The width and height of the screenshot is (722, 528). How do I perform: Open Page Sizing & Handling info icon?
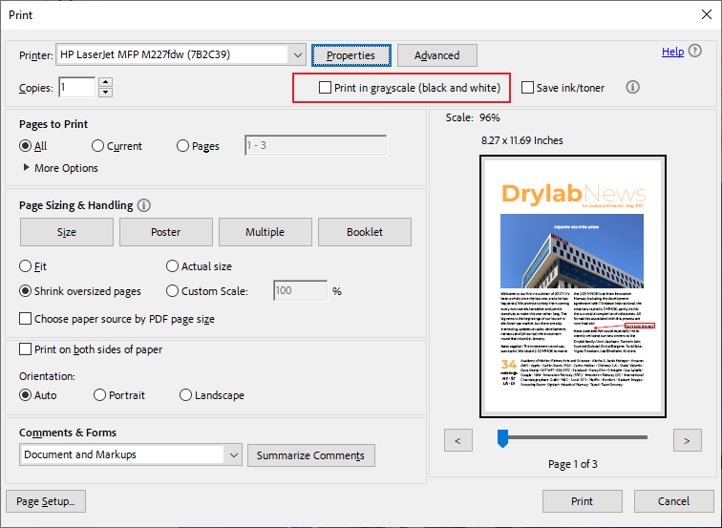pos(143,205)
